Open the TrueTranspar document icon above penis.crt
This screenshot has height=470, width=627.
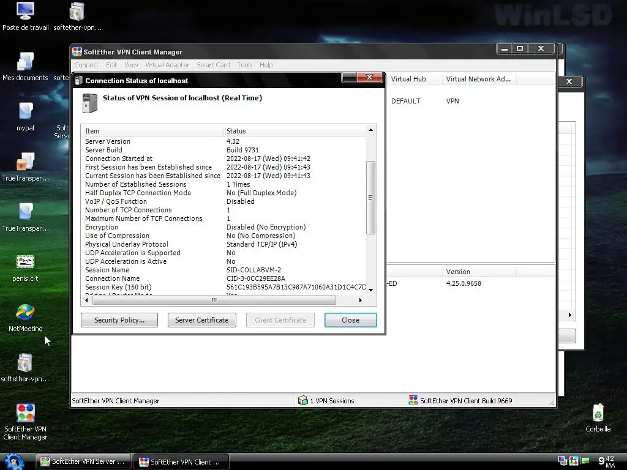click(x=25, y=217)
